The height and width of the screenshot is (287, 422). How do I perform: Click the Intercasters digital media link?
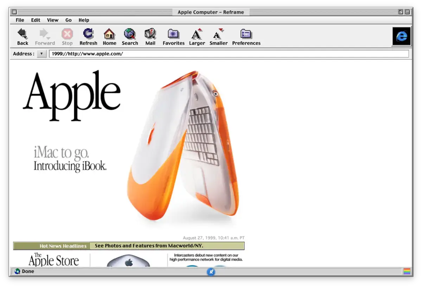(x=206, y=258)
